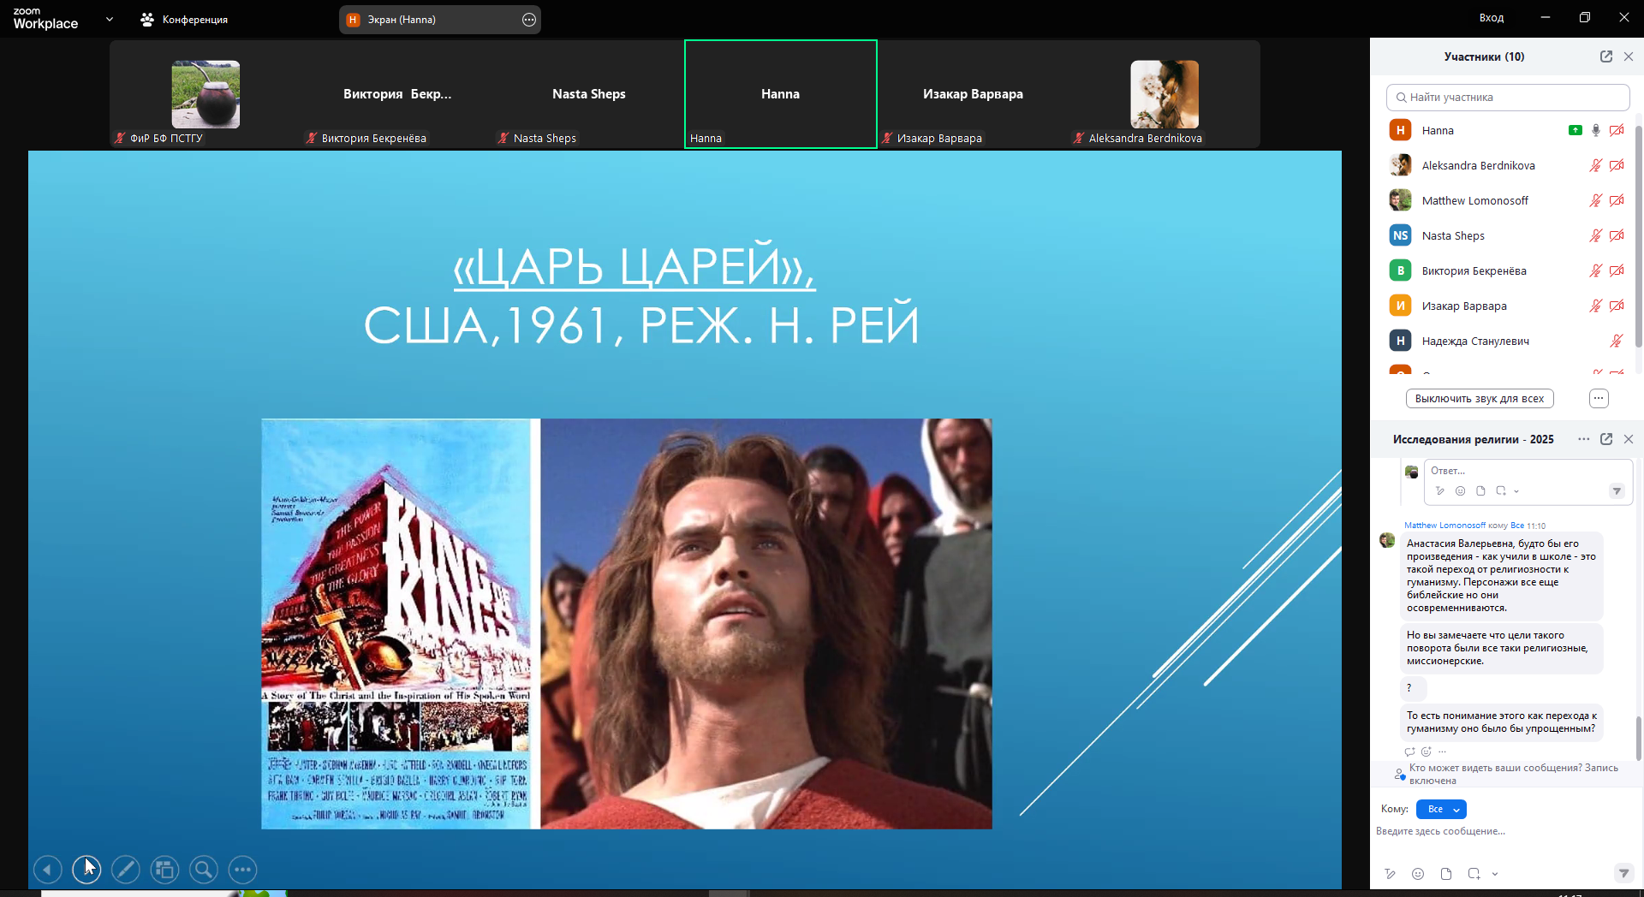The image size is (1644, 897).
Task: Switch to the Конференция tab
Action: click(184, 20)
